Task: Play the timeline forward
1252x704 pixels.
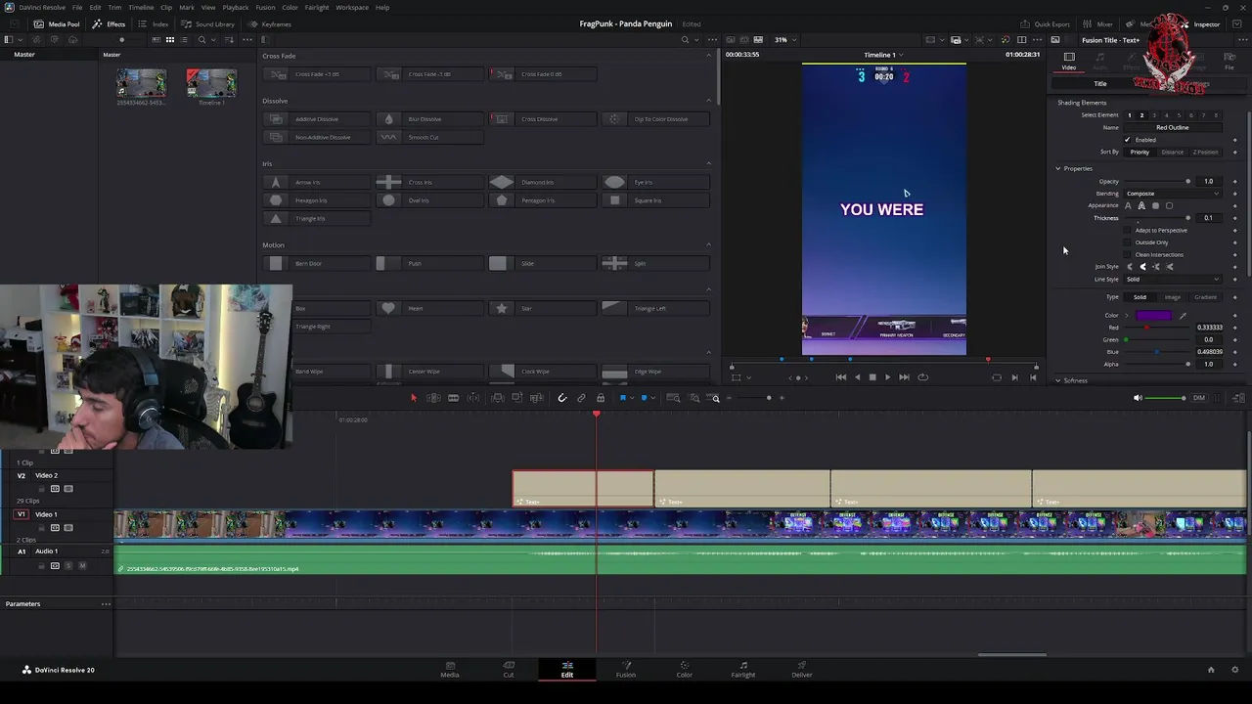Action: click(887, 377)
